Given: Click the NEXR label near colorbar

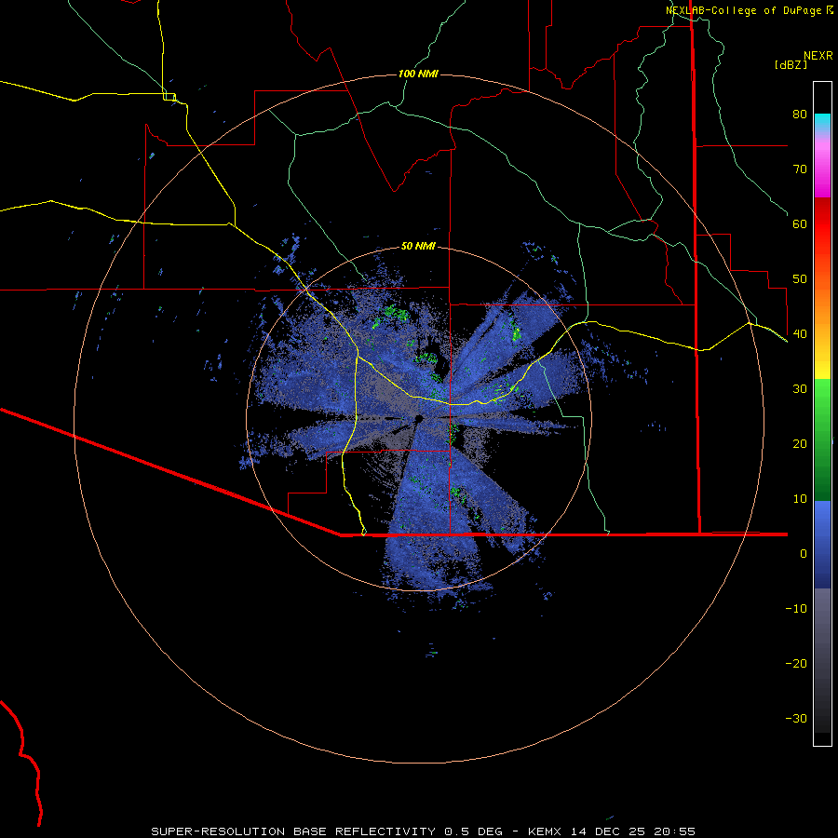Looking at the screenshot, I should click(818, 56).
